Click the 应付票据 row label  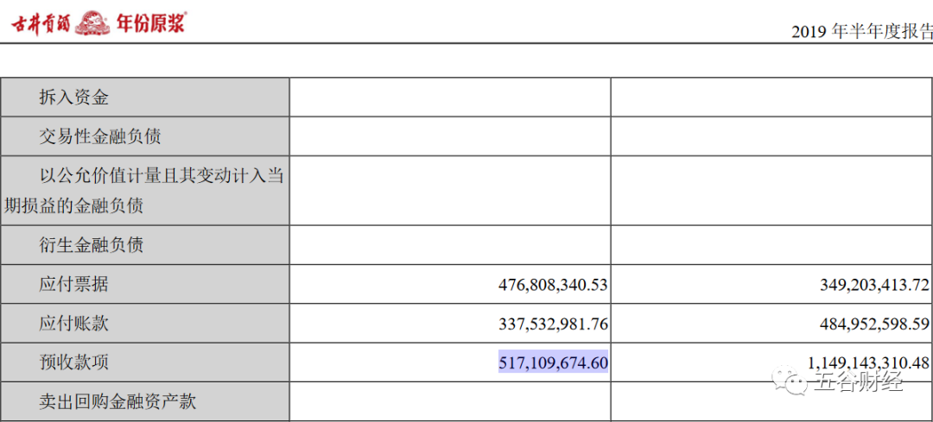(73, 284)
